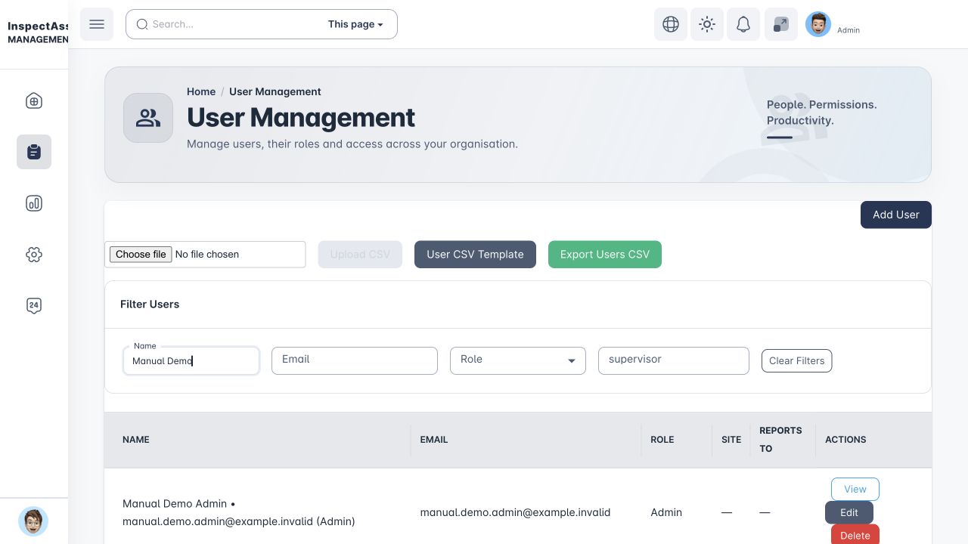This screenshot has height=544, width=968.
Task: Click the ROLE column header
Action: (662, 440)
